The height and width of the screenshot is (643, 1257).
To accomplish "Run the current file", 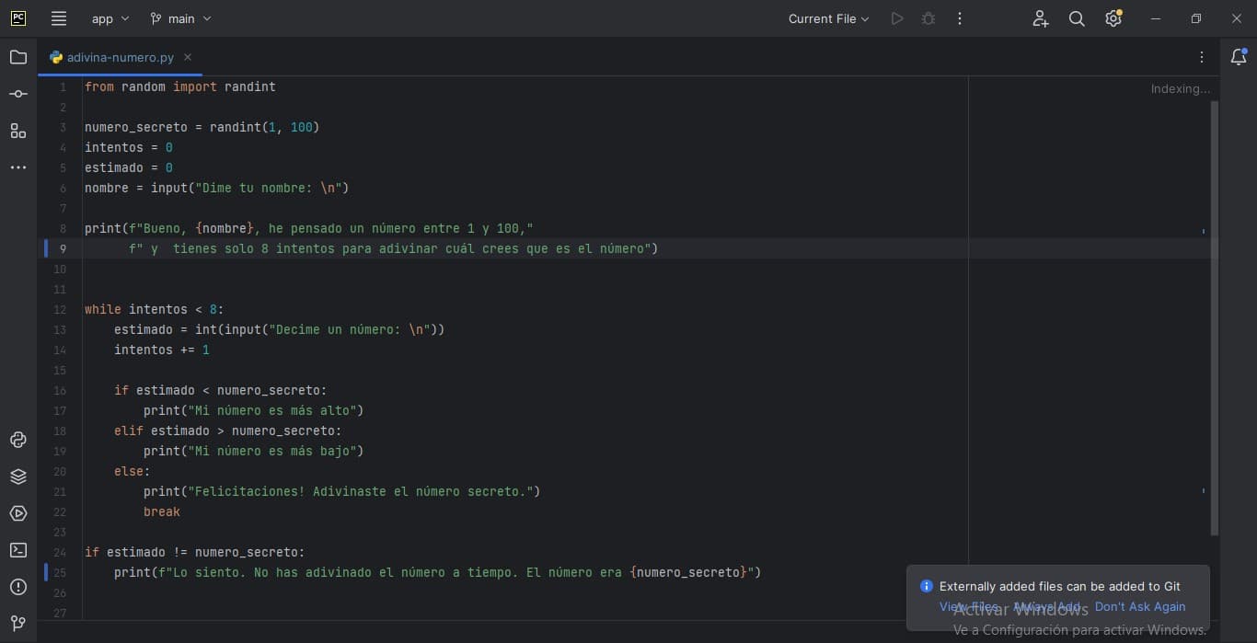I will (897, 18).
